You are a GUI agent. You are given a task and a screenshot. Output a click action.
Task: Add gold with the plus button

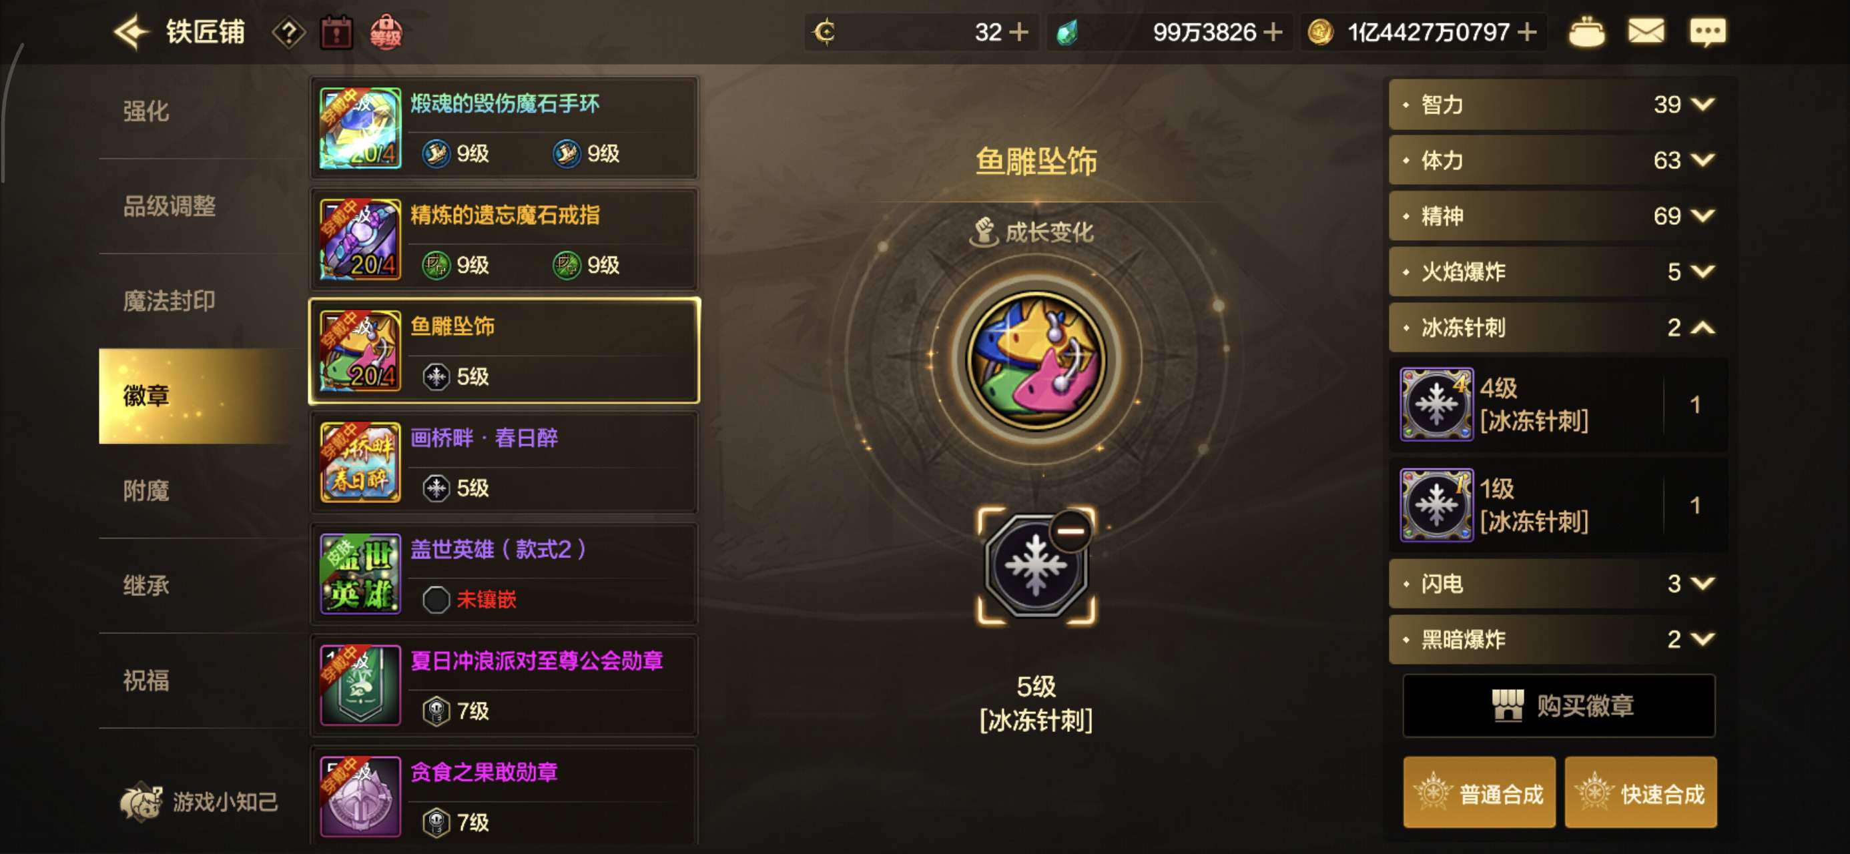pyautogui.click(x=1527, y=32)
